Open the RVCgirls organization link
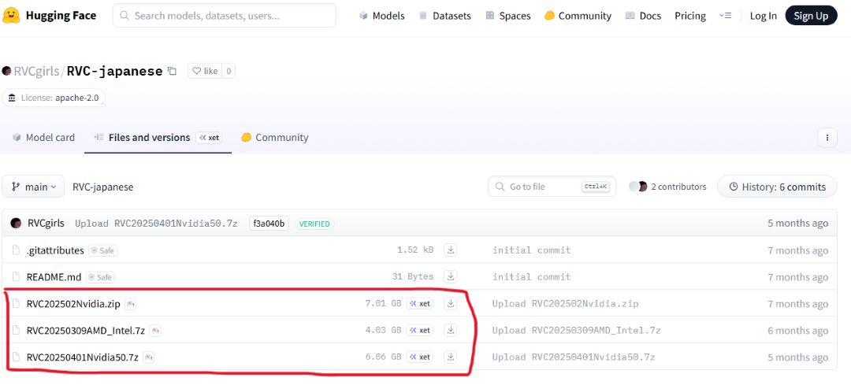This screenshot has width=851, height=385. pyautogui.click(x=36, y=71)
